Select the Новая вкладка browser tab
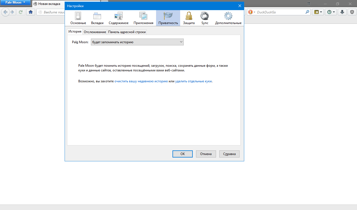This screenshot has width=357, height=210. click(49, 4)
